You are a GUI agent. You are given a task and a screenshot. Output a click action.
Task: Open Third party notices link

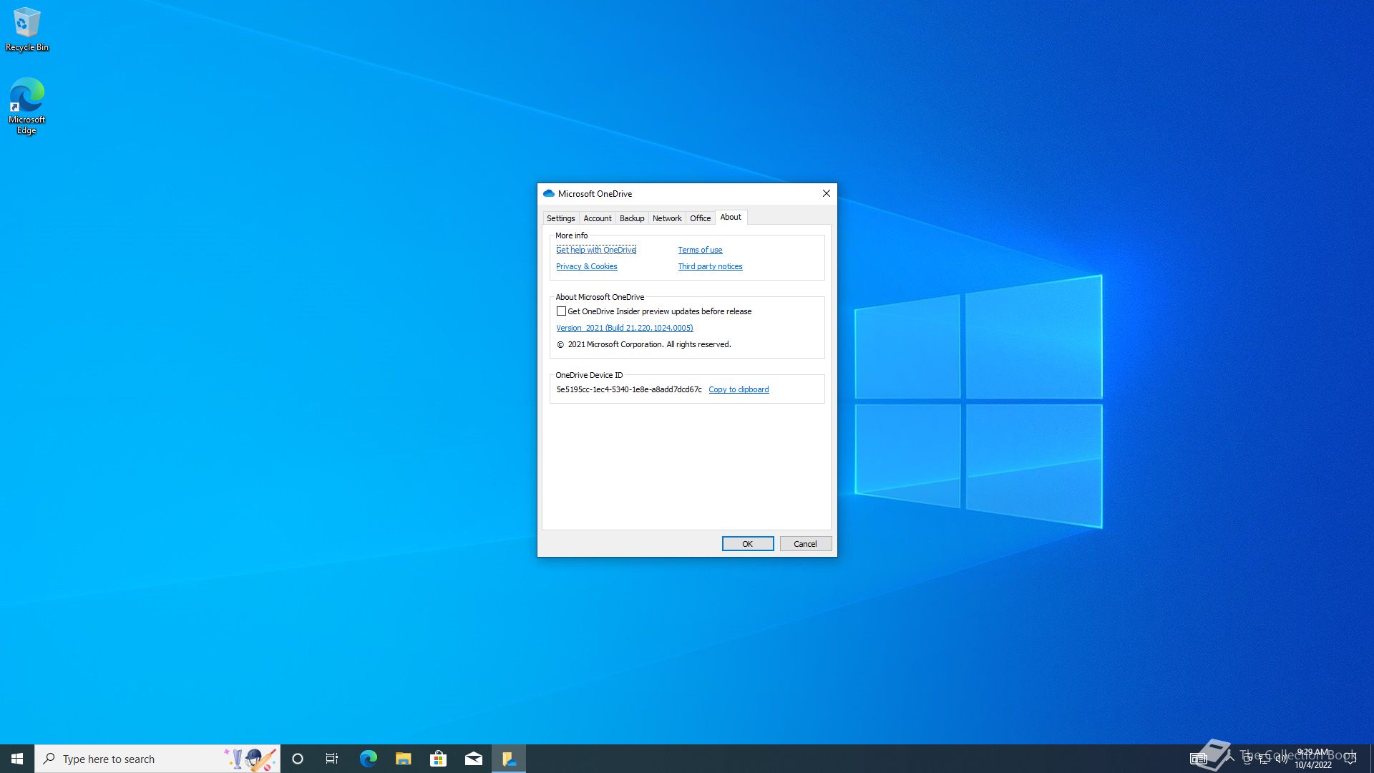(710, 266)
